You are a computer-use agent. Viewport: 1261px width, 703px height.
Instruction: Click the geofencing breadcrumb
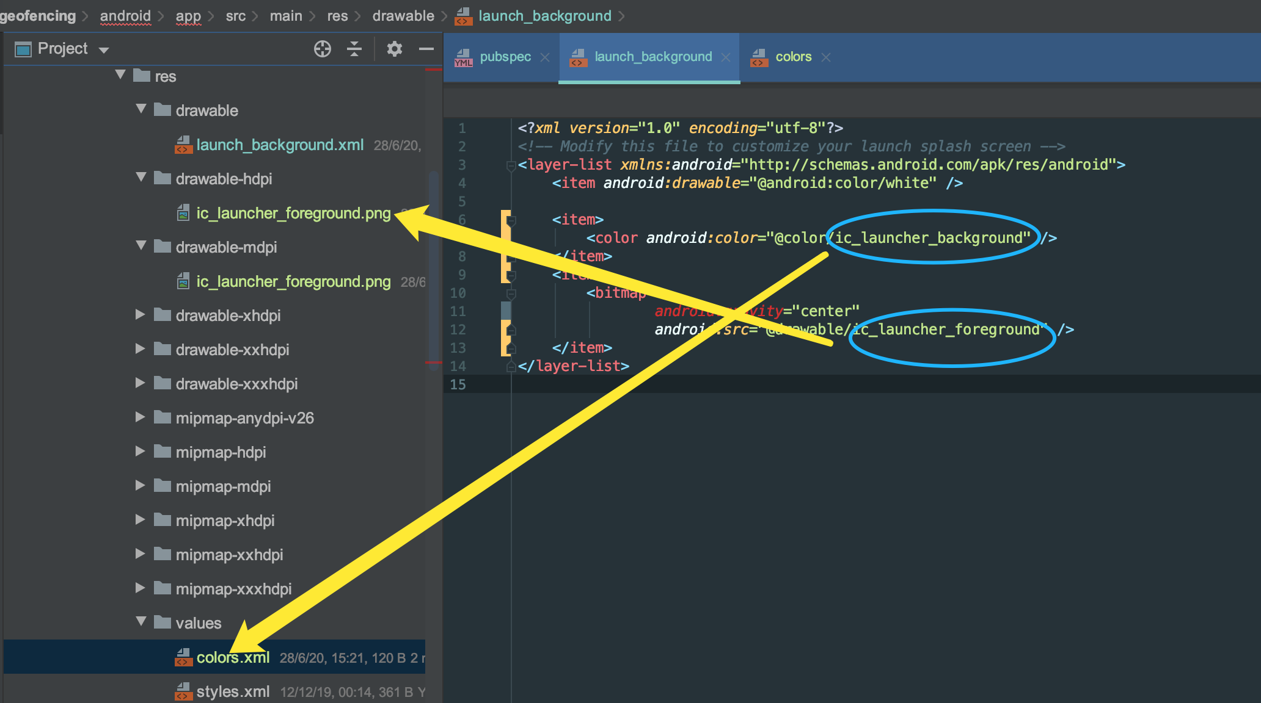[38, 16]
